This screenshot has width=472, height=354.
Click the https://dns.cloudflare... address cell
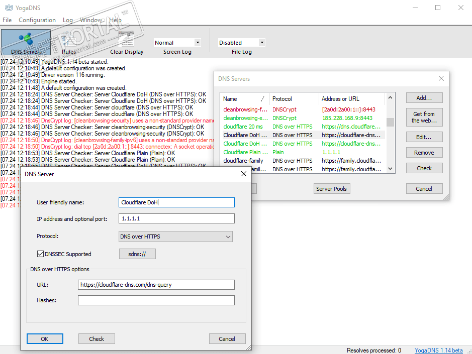[351, 127]
